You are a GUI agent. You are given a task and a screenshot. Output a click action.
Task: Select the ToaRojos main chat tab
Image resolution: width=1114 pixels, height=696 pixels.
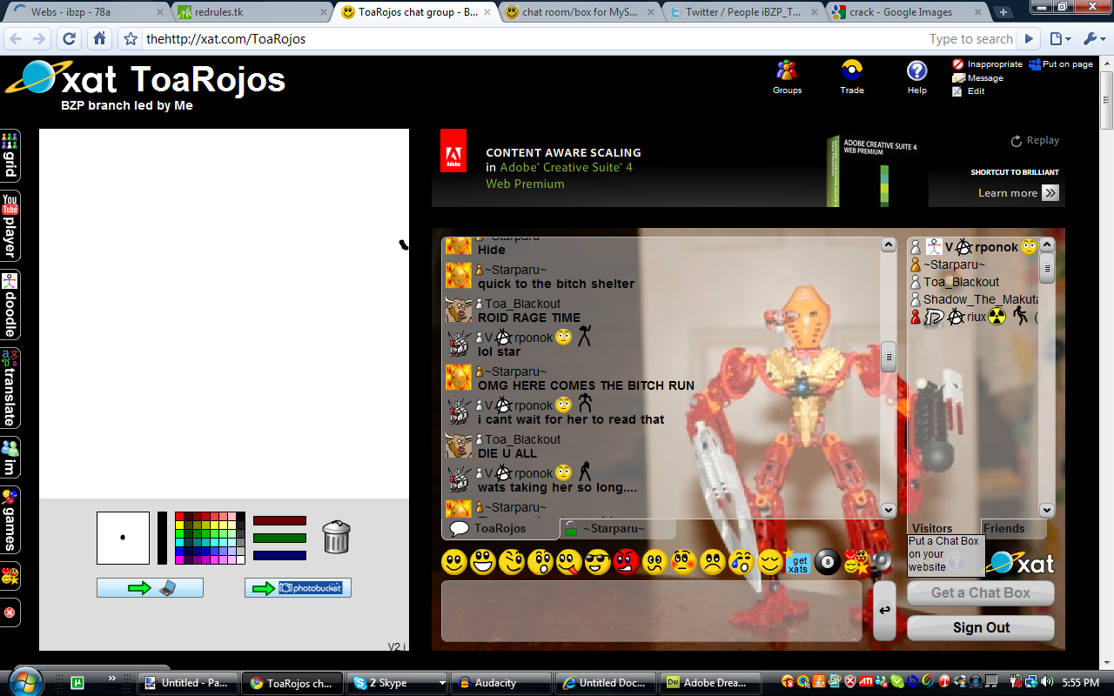[x=500, y=528]
